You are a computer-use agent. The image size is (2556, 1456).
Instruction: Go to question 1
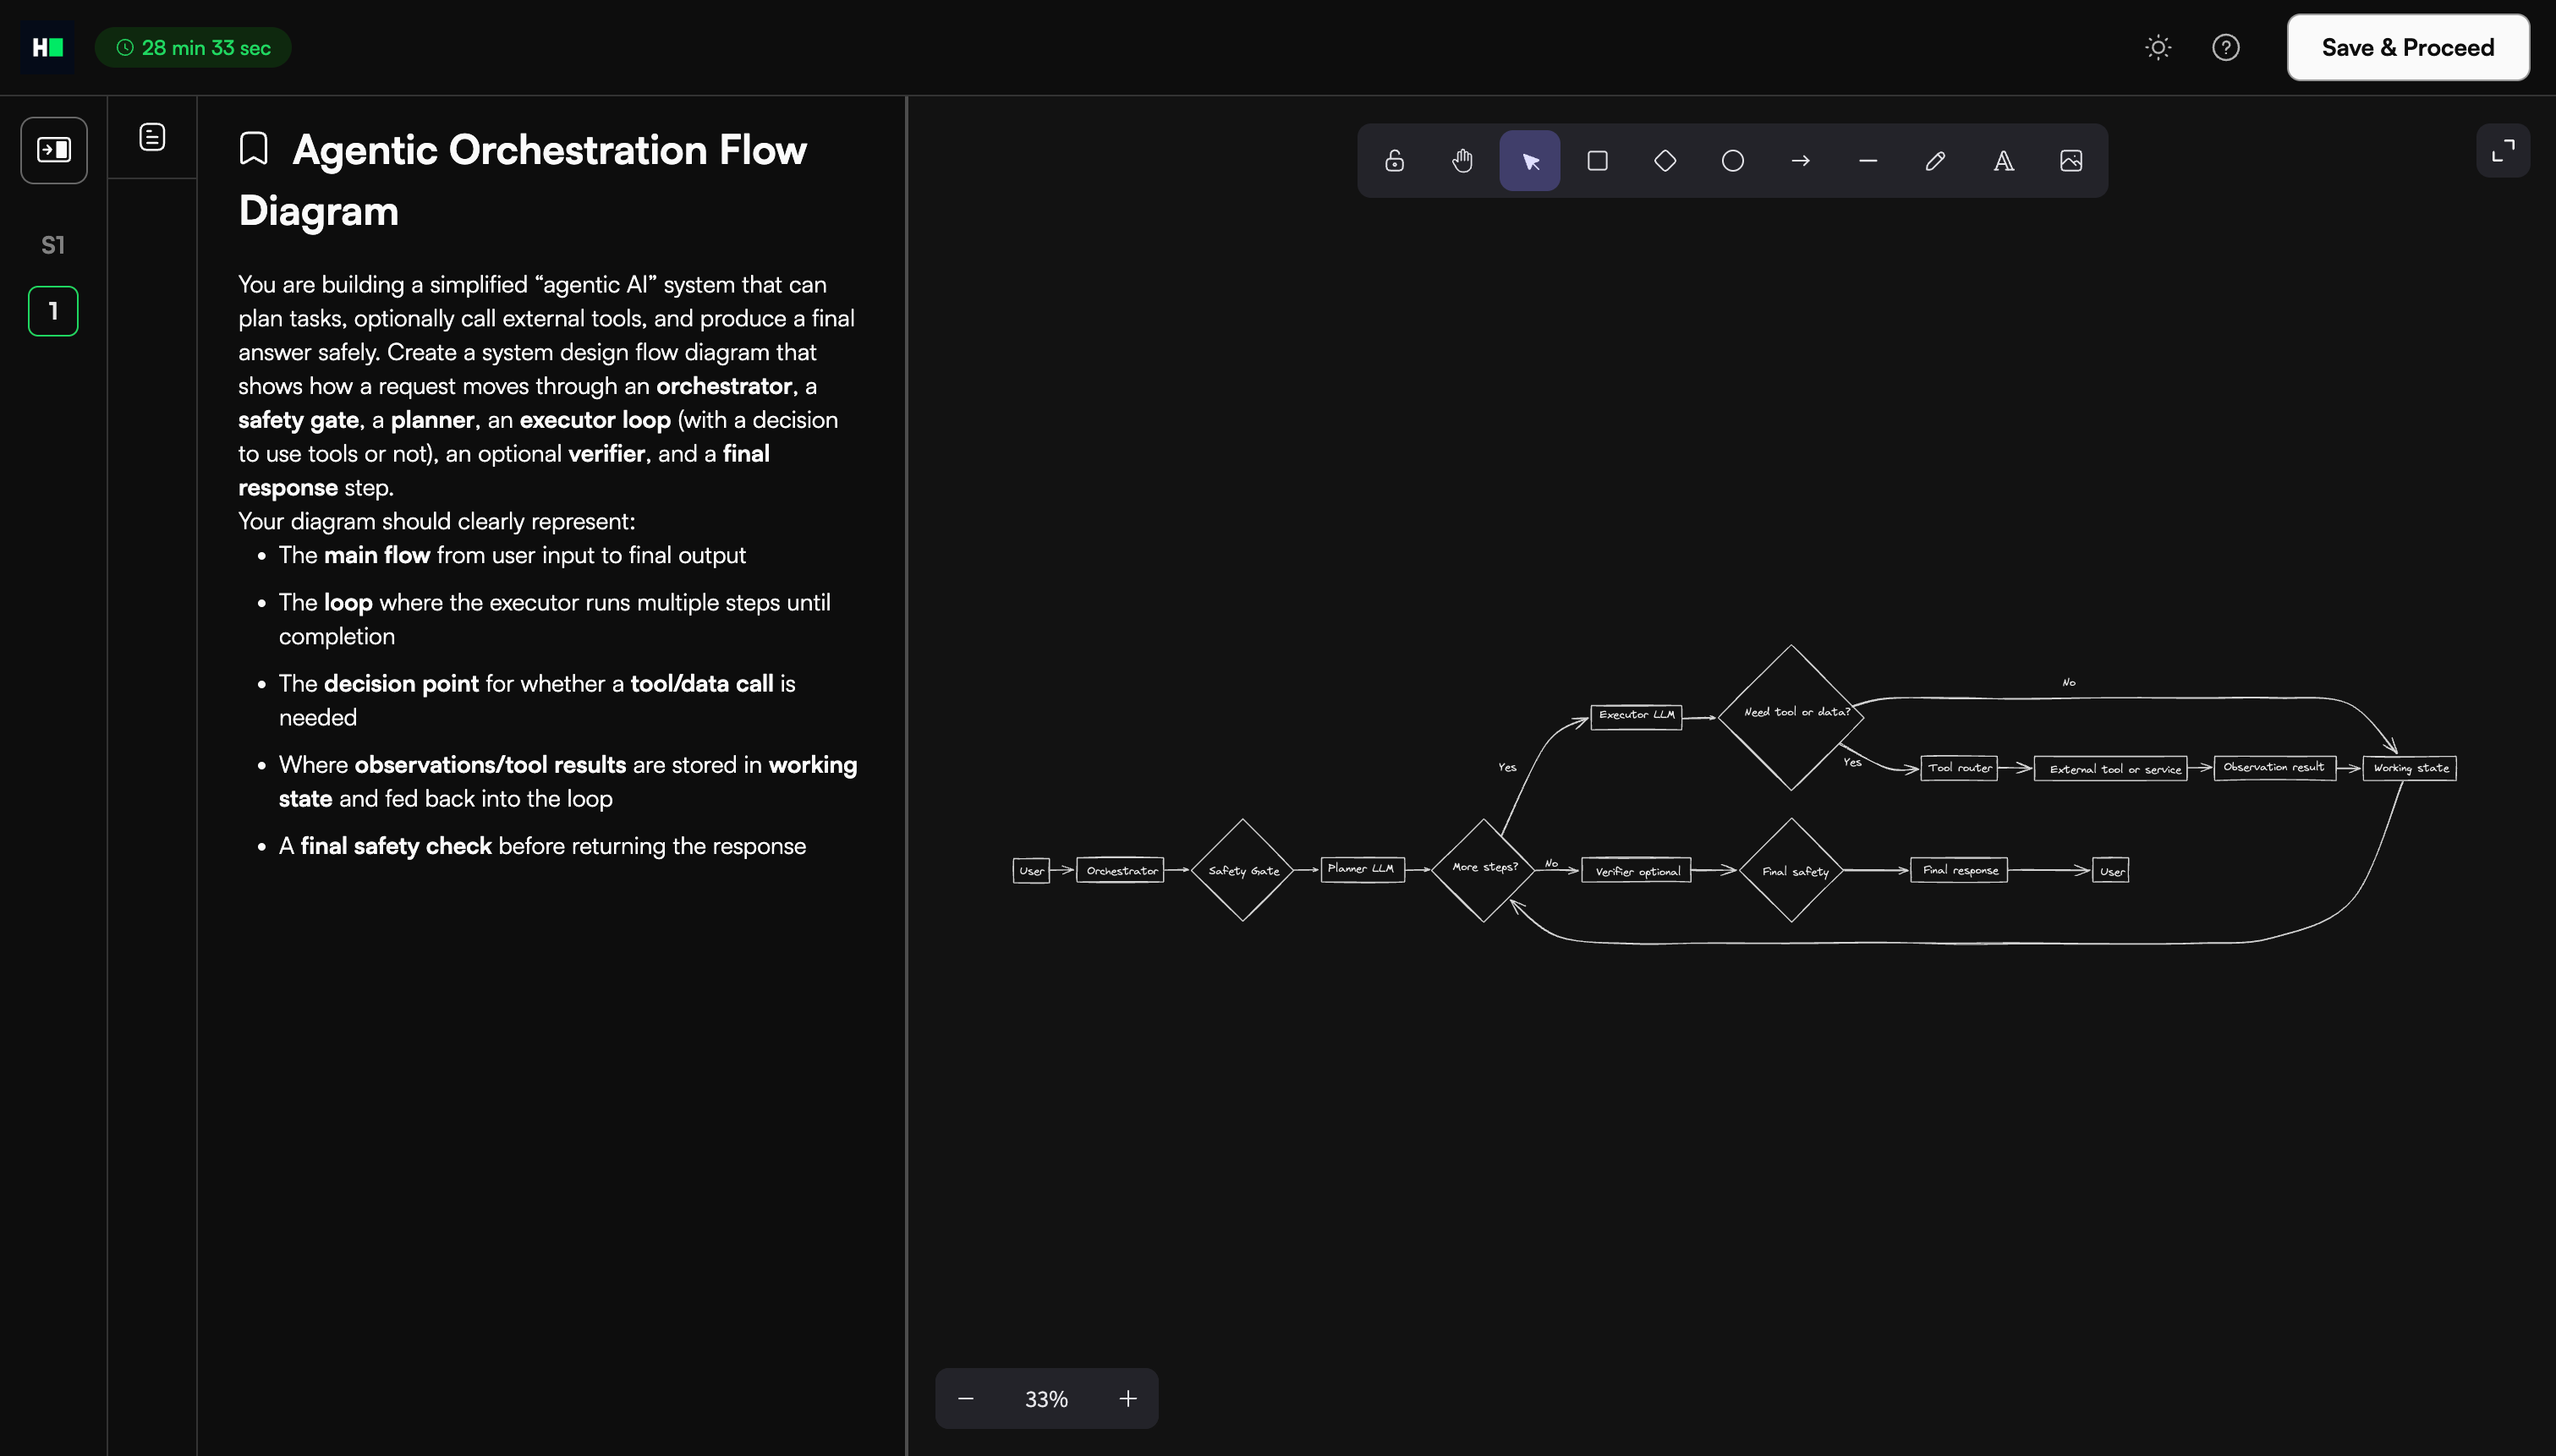tap(53, 311)
